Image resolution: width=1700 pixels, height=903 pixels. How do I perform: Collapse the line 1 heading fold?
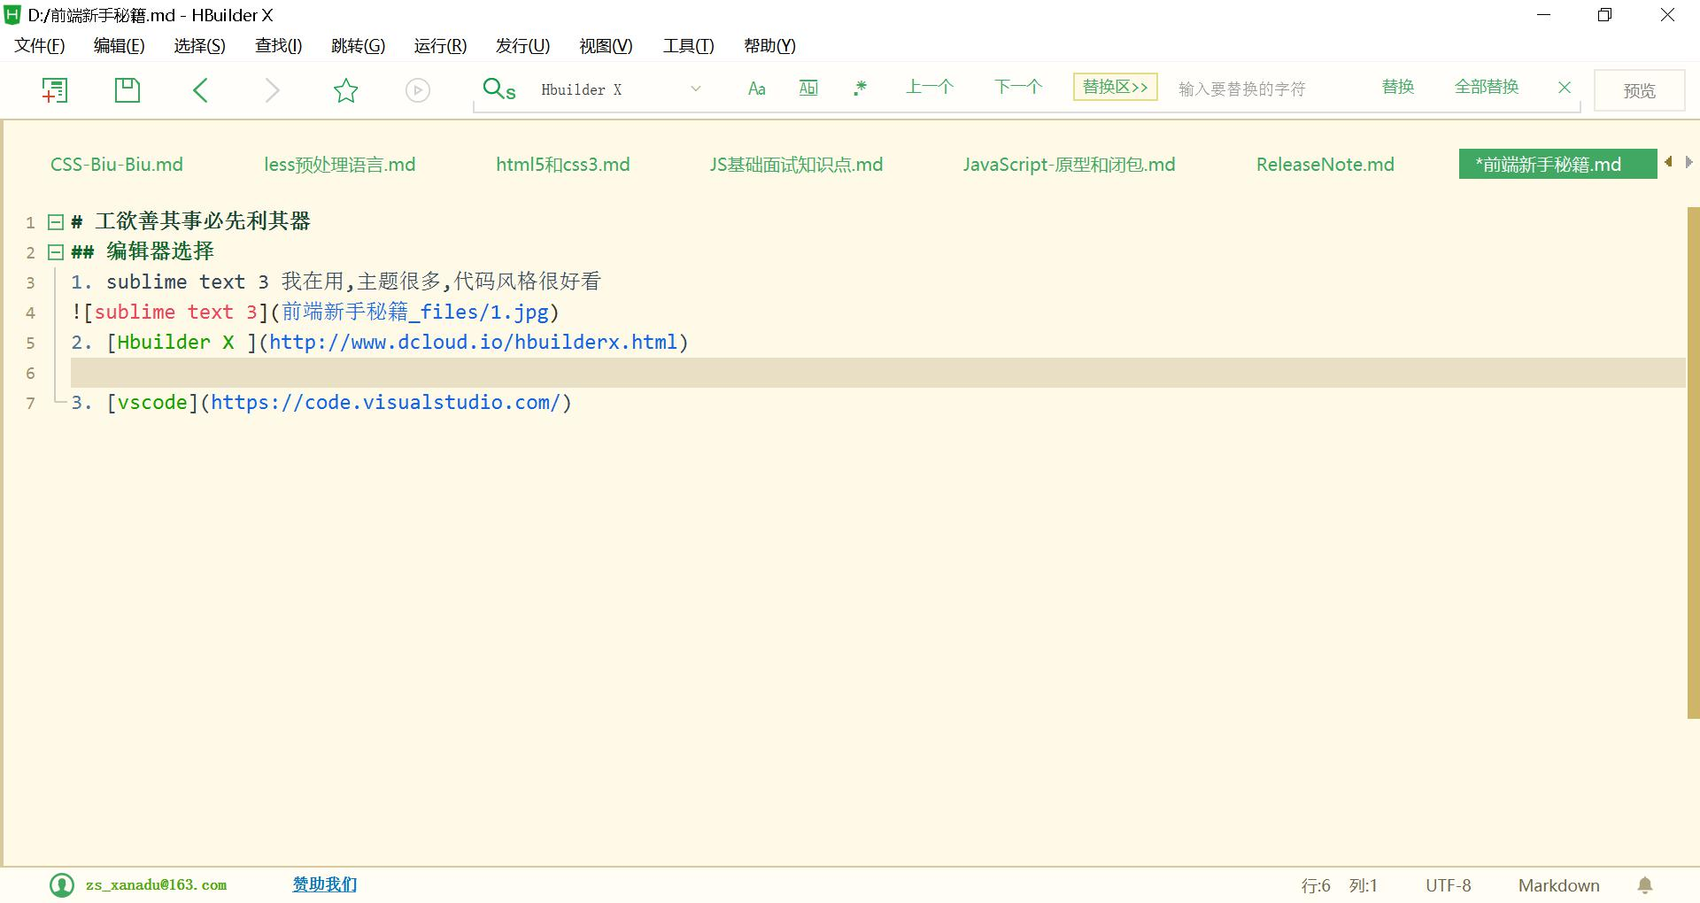point(55,222)
